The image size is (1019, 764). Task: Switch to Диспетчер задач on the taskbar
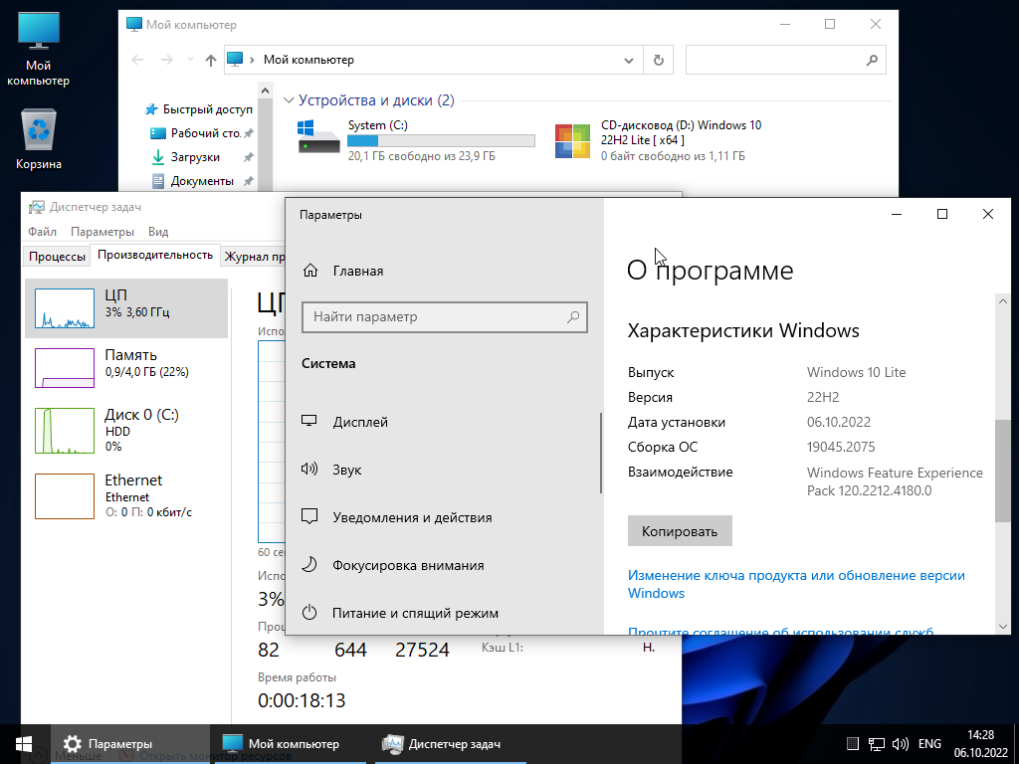click(451, 744)
